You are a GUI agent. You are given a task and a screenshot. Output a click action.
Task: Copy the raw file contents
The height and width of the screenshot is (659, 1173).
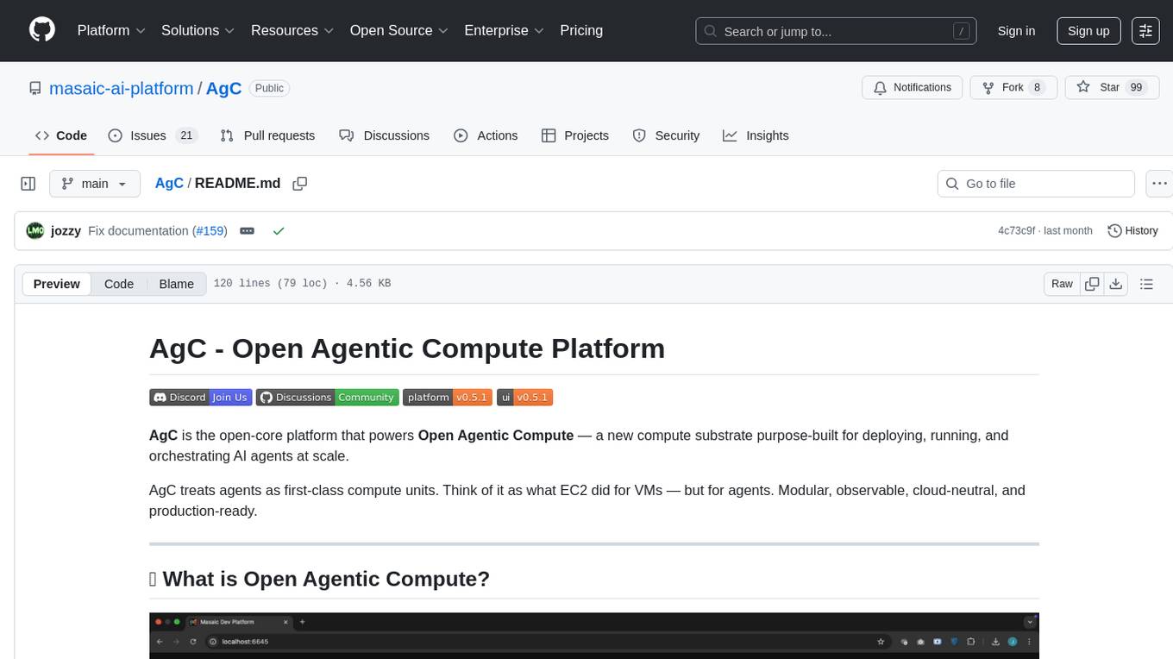[x=1092, y=284]
